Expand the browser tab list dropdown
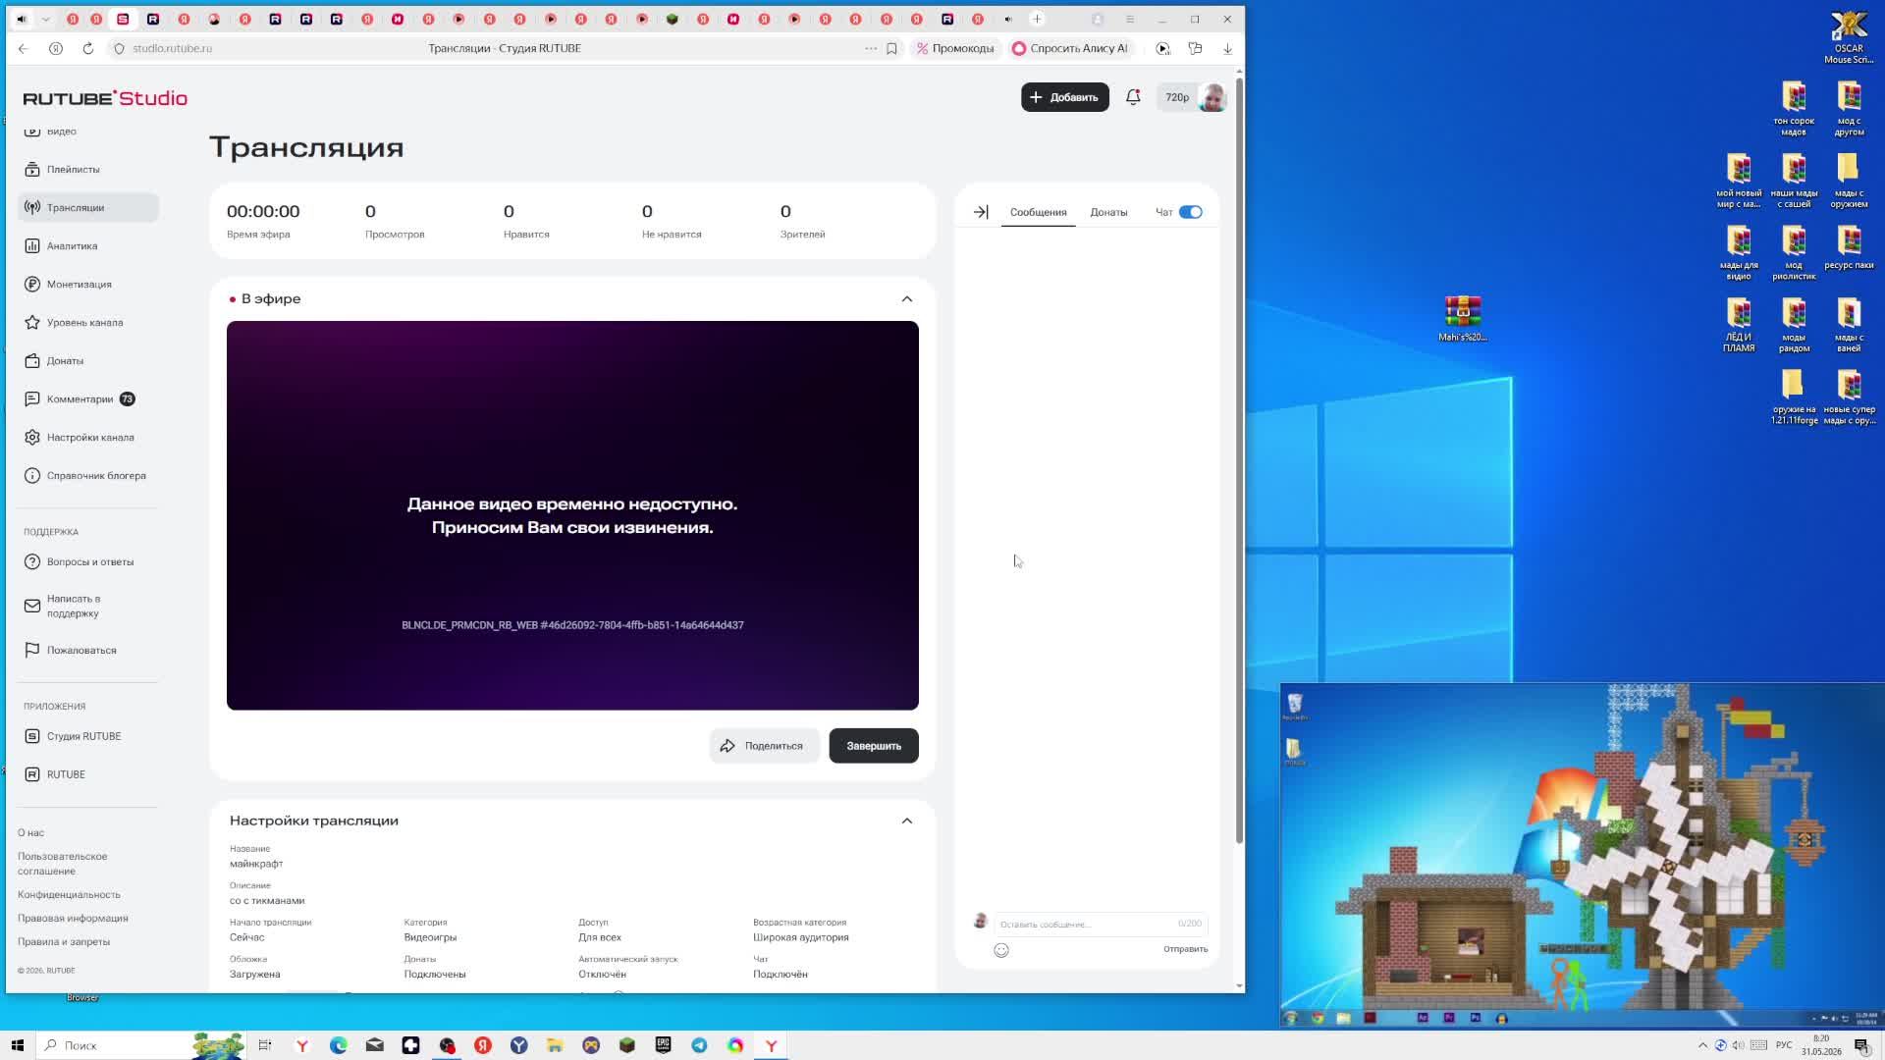Viewport: 1885px width, 1060px height. coord(45,19)
